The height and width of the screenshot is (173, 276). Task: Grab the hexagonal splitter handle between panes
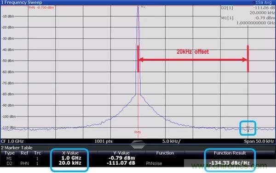(x=138, y=145)
